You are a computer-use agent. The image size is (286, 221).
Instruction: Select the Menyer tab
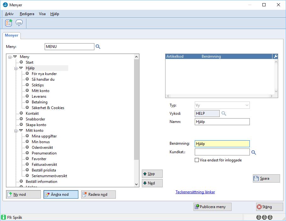pos(12,35)
